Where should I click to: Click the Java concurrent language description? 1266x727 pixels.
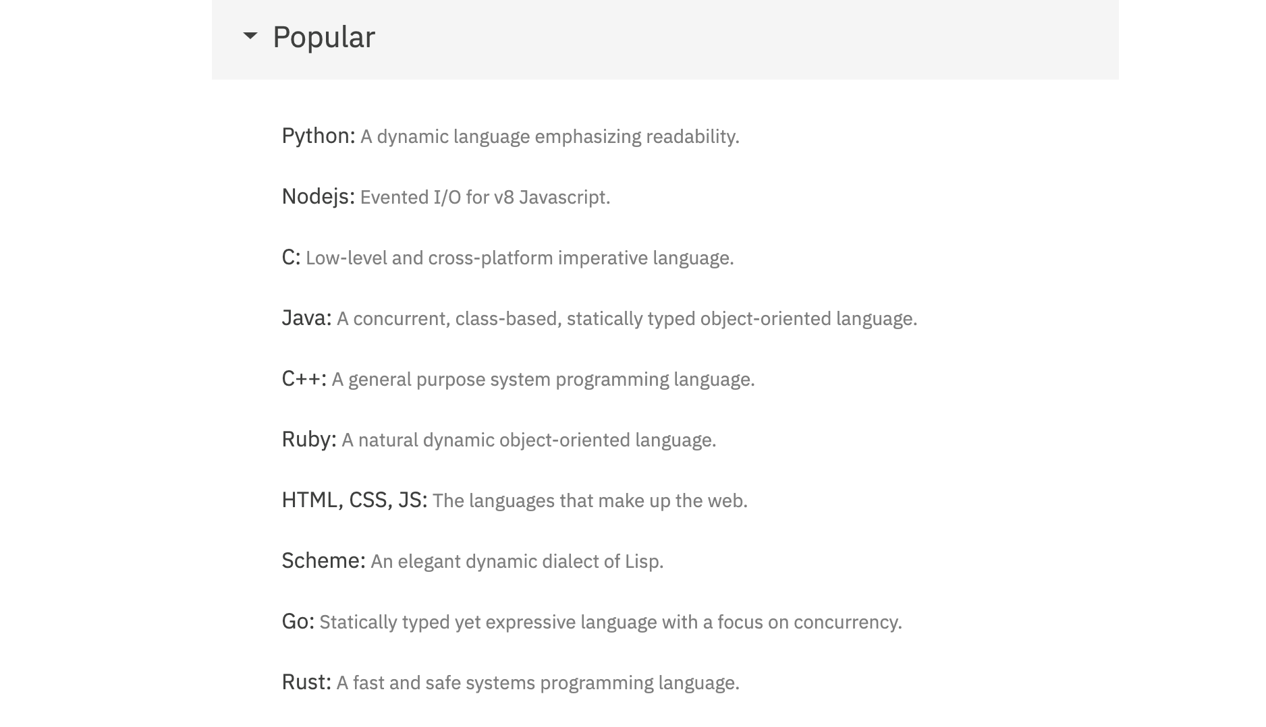(628, 318)
